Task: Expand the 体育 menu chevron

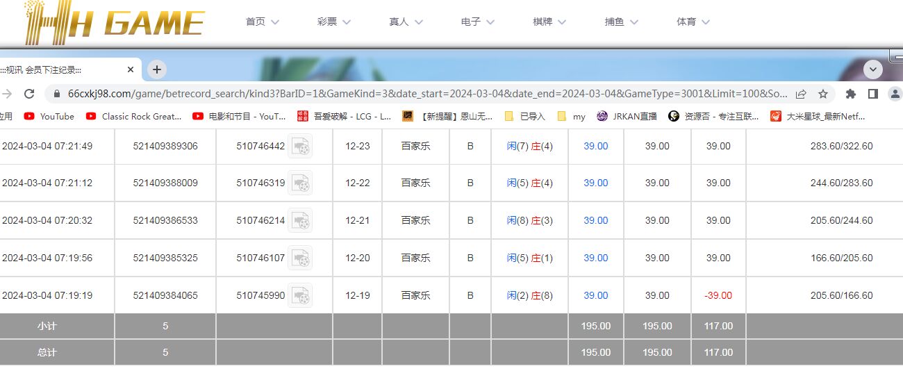Action: pos(706,22)
